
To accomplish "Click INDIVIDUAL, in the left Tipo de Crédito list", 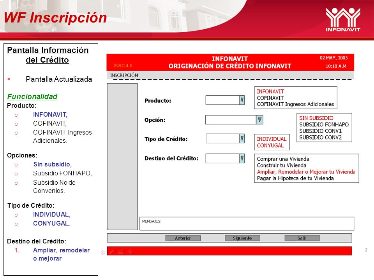I will [52, 215].
